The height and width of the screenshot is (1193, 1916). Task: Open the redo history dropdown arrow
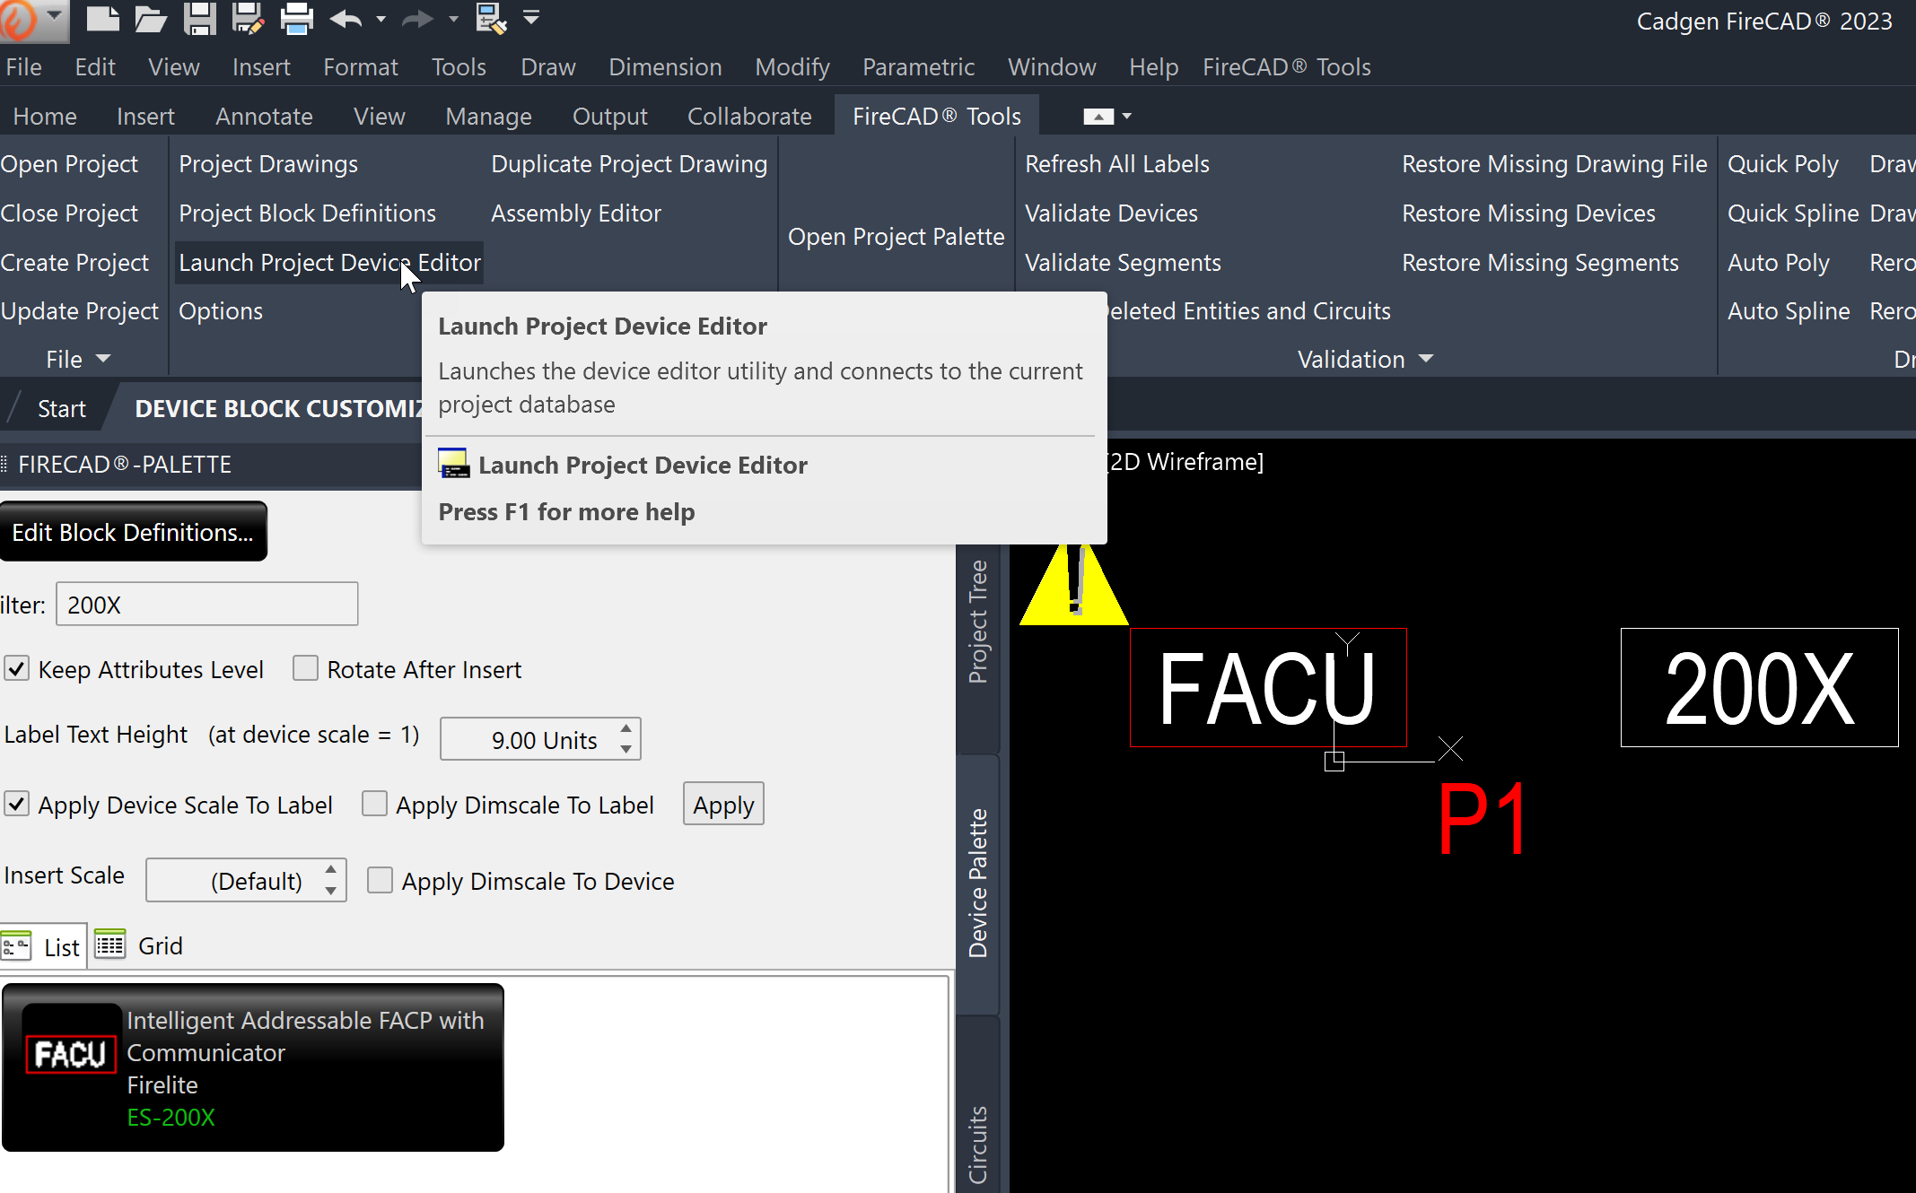453,18
